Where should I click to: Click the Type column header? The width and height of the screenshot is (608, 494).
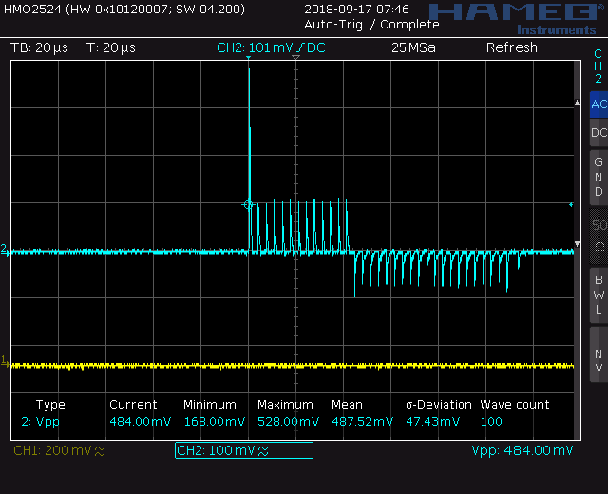[x=50, y=405]
